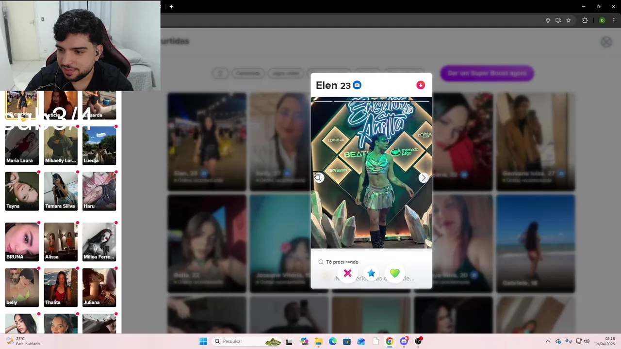Click the blue verified badge next to Elen 23
Image resolution: width=621 pixels, height=349 pixels.
point(357,85)
